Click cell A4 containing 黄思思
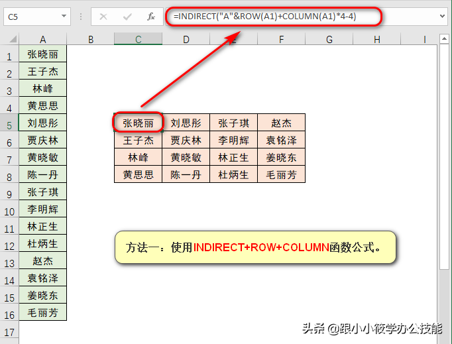This screenshot has height=344, width=452. tap(42, 105)
